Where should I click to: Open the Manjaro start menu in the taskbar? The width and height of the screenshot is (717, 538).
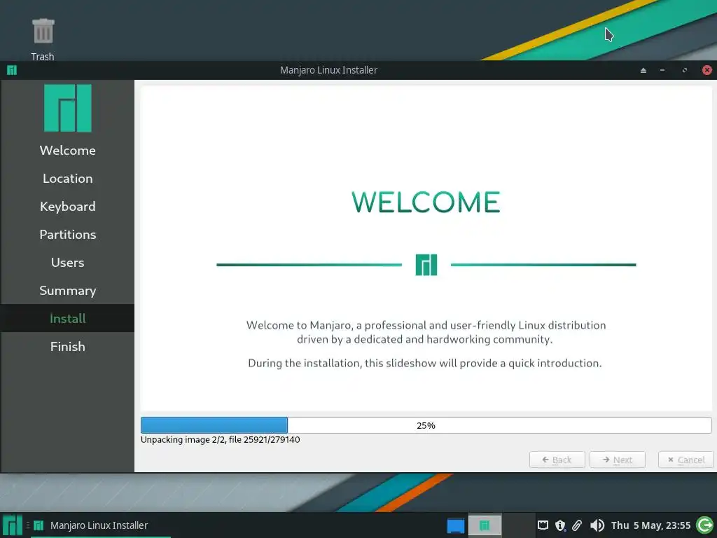coord(13,525)
